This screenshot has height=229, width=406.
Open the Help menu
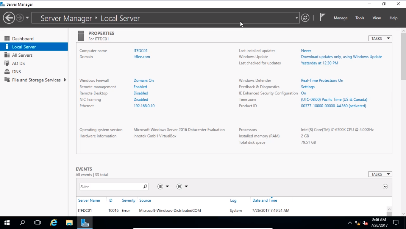(x=393, y=18)
